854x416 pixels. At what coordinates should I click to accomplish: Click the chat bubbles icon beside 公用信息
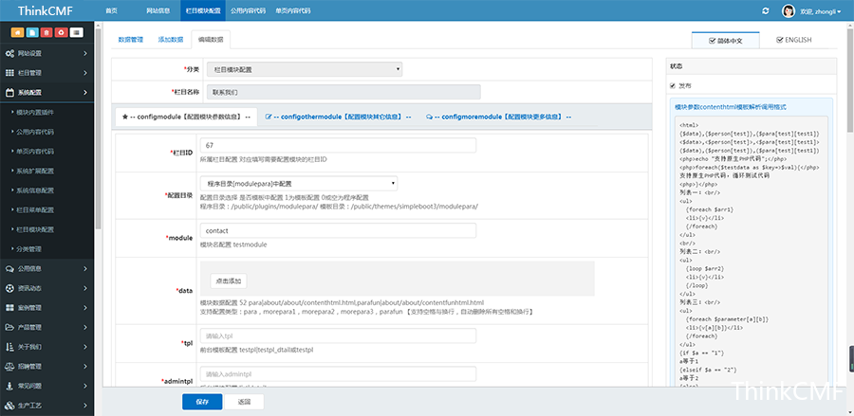[9, 268]
